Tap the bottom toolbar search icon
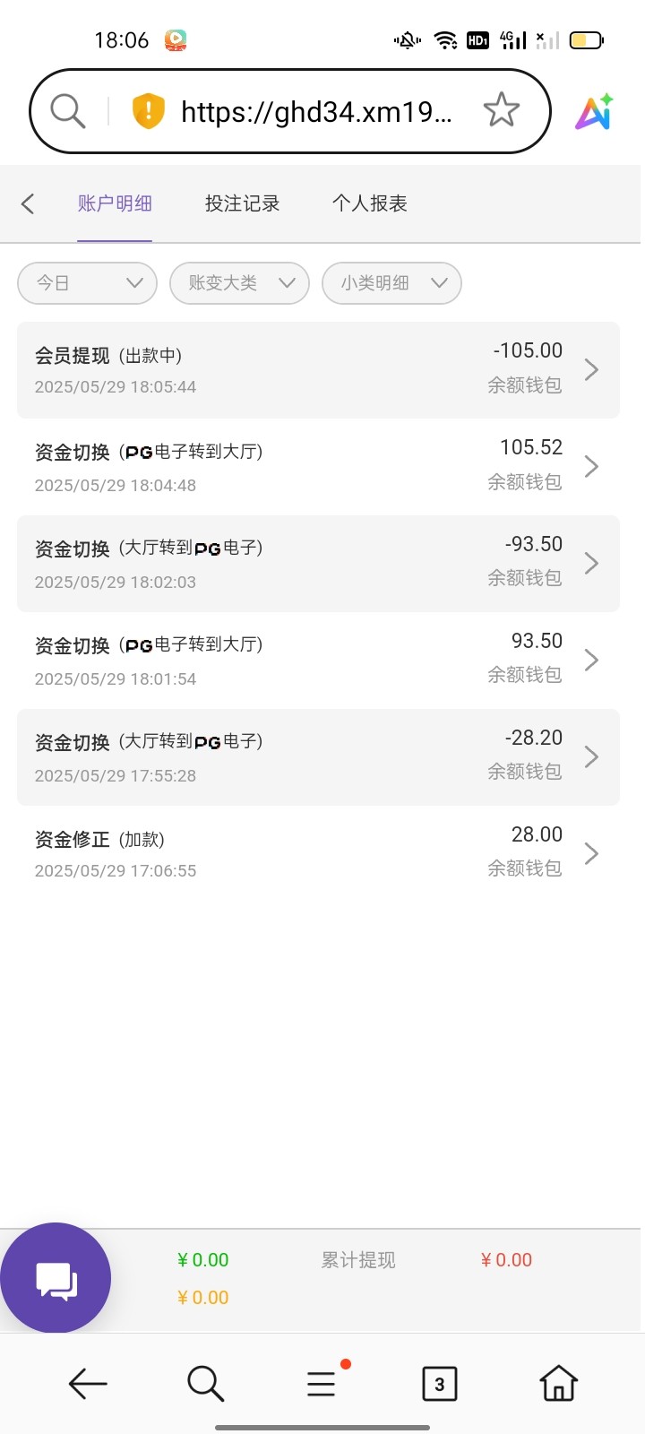 pos(205,1384)
